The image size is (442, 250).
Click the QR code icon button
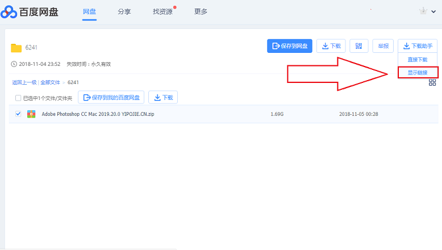(x=358, y=46)
